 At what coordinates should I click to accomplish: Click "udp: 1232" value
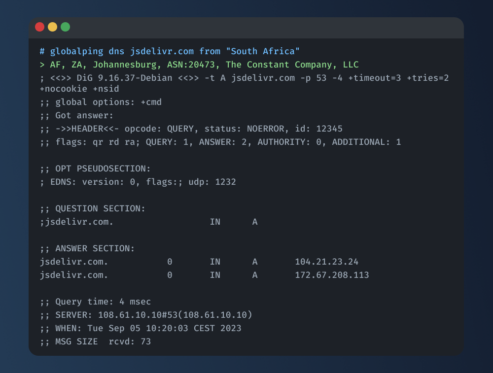(x=212, y=182)
